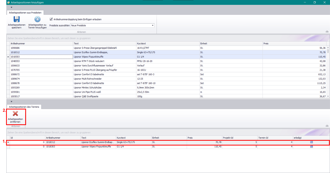Image resolution: width=330 pixels, height=173 pixels.
Task: Click the app logo in the title bar
Action: click(x=8, y=2)
